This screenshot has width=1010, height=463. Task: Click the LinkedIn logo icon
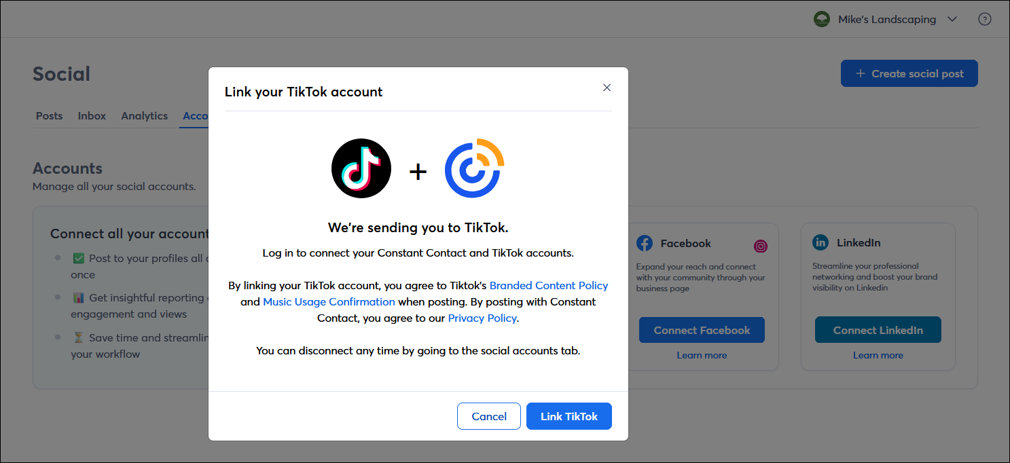820,242
